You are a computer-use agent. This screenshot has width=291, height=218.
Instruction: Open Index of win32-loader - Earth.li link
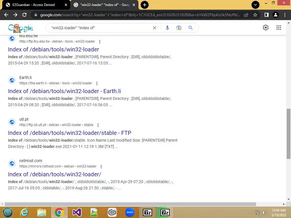point(65,91)
